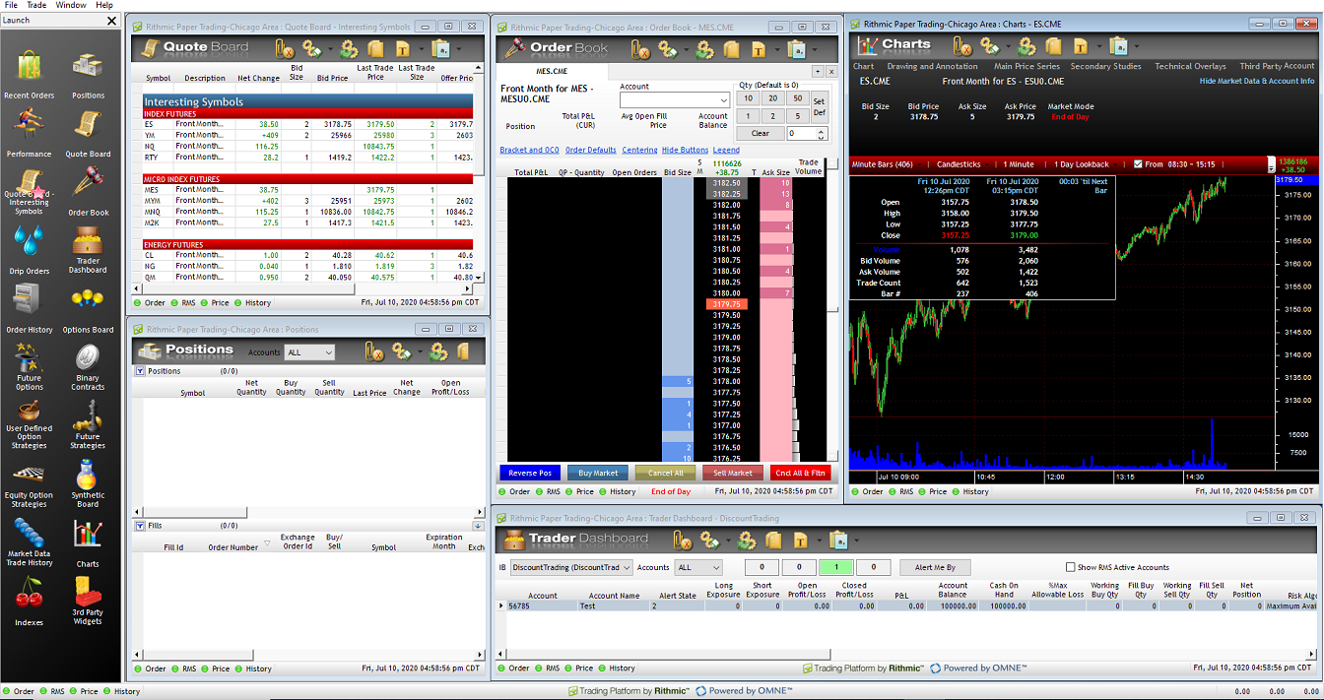Launch Binary Contracts coin icon

(88, 357)
